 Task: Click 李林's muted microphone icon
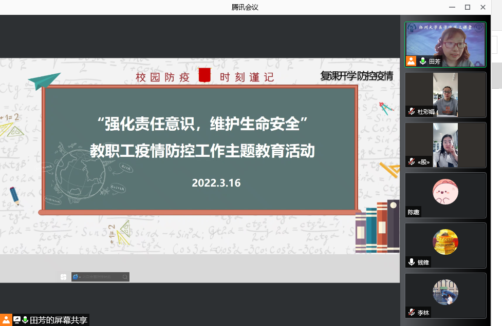412,312
